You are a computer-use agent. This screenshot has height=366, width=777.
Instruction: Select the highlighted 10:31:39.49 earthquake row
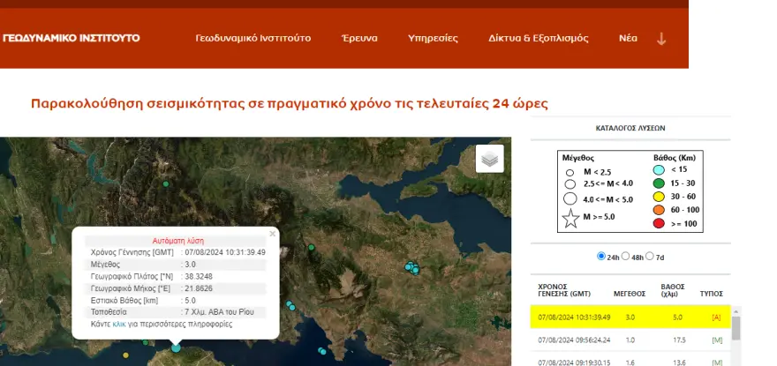tap(630, 317)
